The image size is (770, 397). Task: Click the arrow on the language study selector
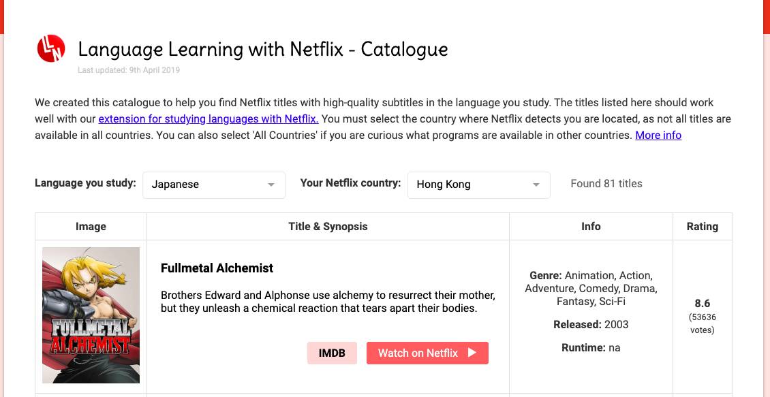pyautogui.click(x=271, y=185)
